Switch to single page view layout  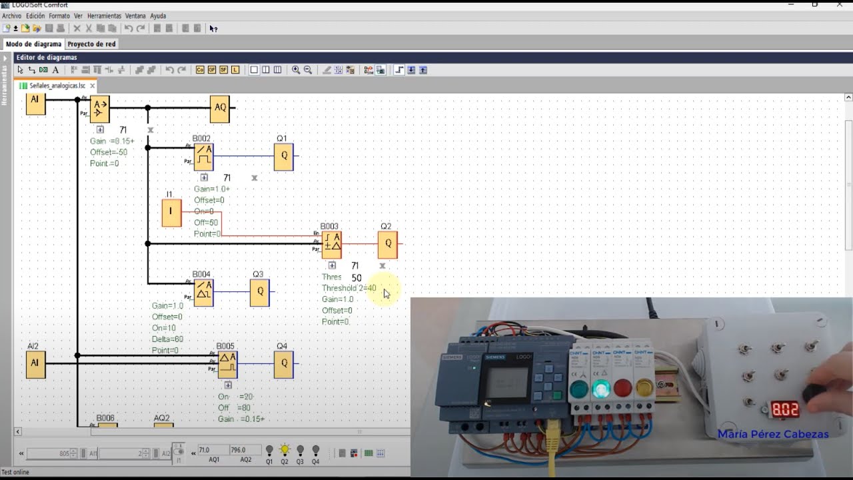[x=254, y=69]
